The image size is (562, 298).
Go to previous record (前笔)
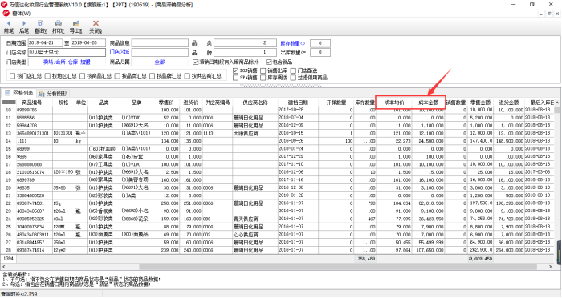click(9, 26)
